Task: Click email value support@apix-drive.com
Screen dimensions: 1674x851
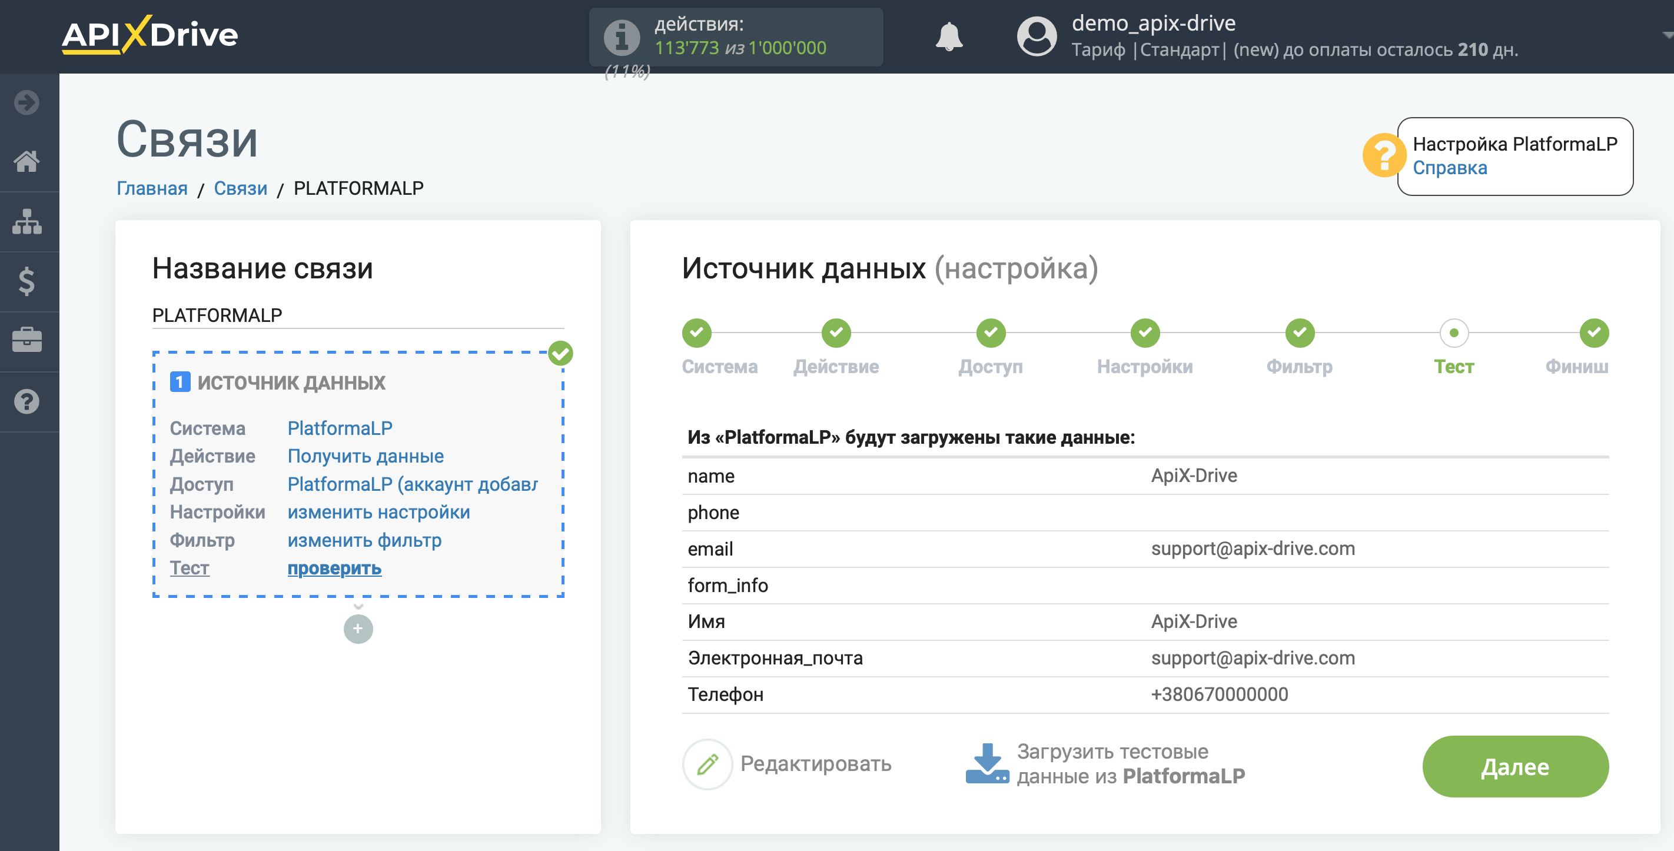Action: click(1252, 549)
